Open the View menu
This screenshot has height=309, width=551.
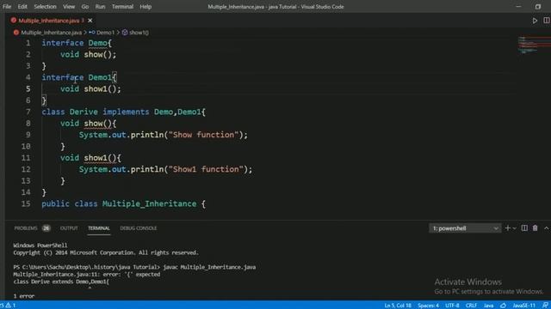tap(69, 7)
